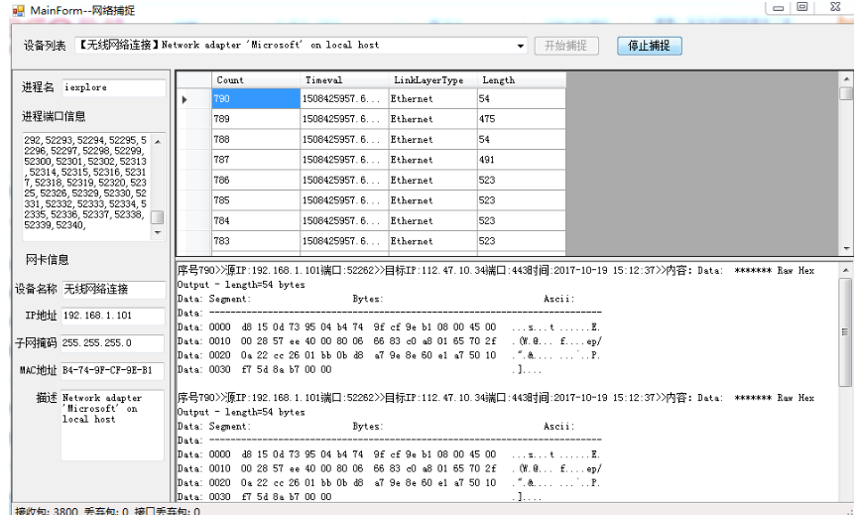Click the LinkLayerType column header
The height and width of the screenshot is (515, 854).
pos(433,80)
